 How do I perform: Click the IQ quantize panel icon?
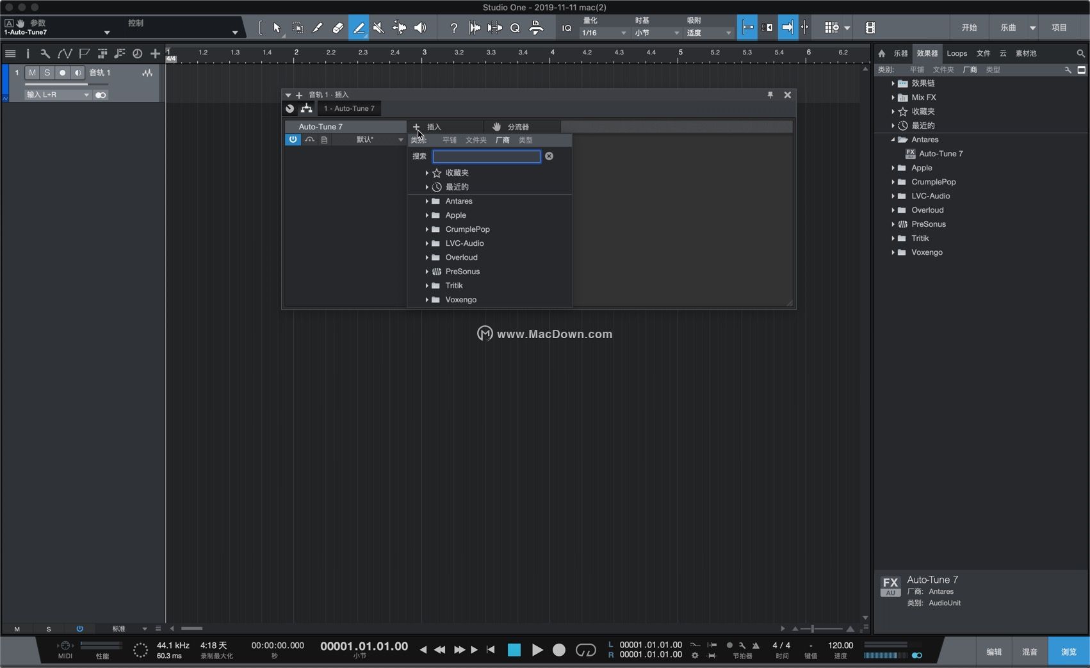pos(567,28)
